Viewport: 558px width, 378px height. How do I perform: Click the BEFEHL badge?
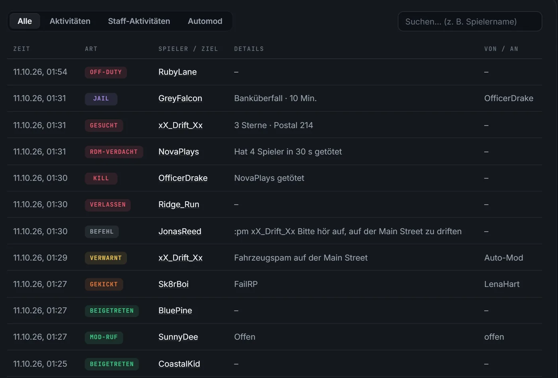102,231
